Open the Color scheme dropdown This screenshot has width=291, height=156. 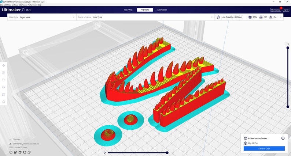click(145, 17)
